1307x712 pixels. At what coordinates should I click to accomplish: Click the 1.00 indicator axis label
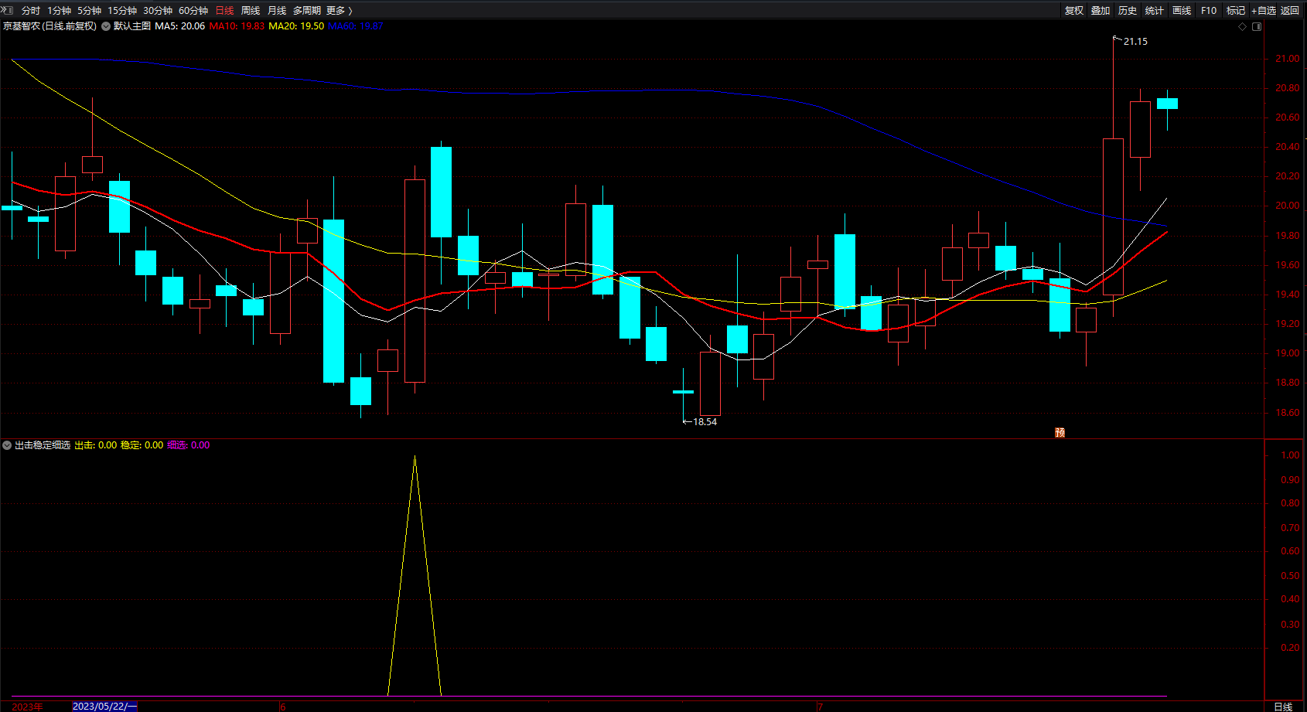(x=1290, y=455)
